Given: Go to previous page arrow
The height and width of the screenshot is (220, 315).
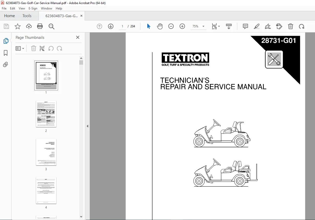Looking at the screenshot, I should pyautogui.click(x=99, y=26).
